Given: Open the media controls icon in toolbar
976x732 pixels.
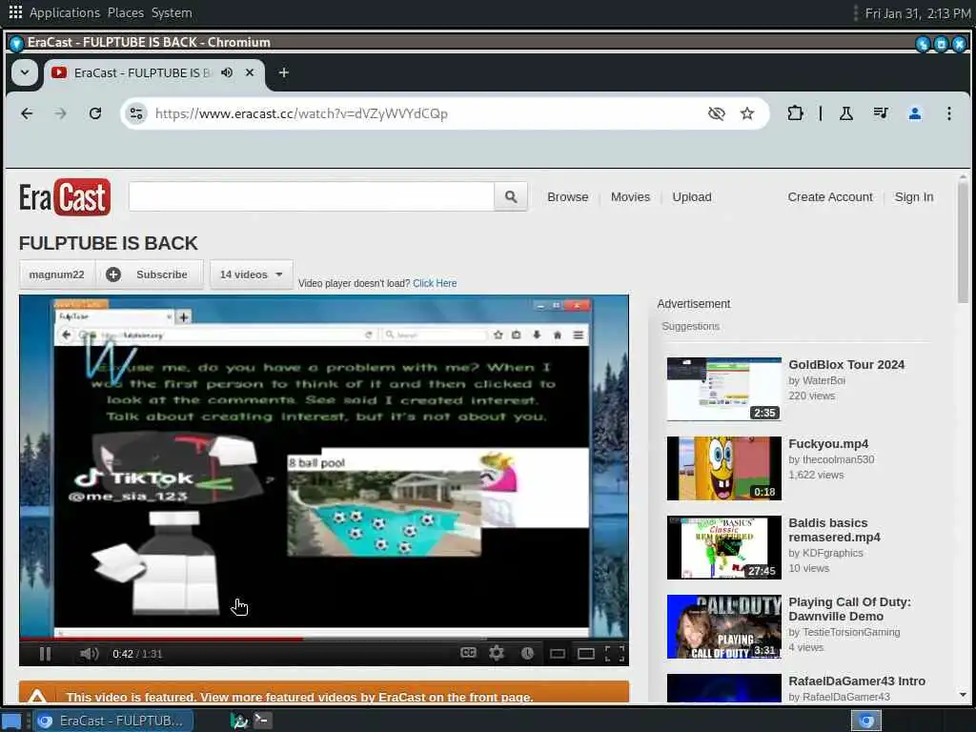Looking at the screenshot, I should pyautogui.click(x=880, y=113).
